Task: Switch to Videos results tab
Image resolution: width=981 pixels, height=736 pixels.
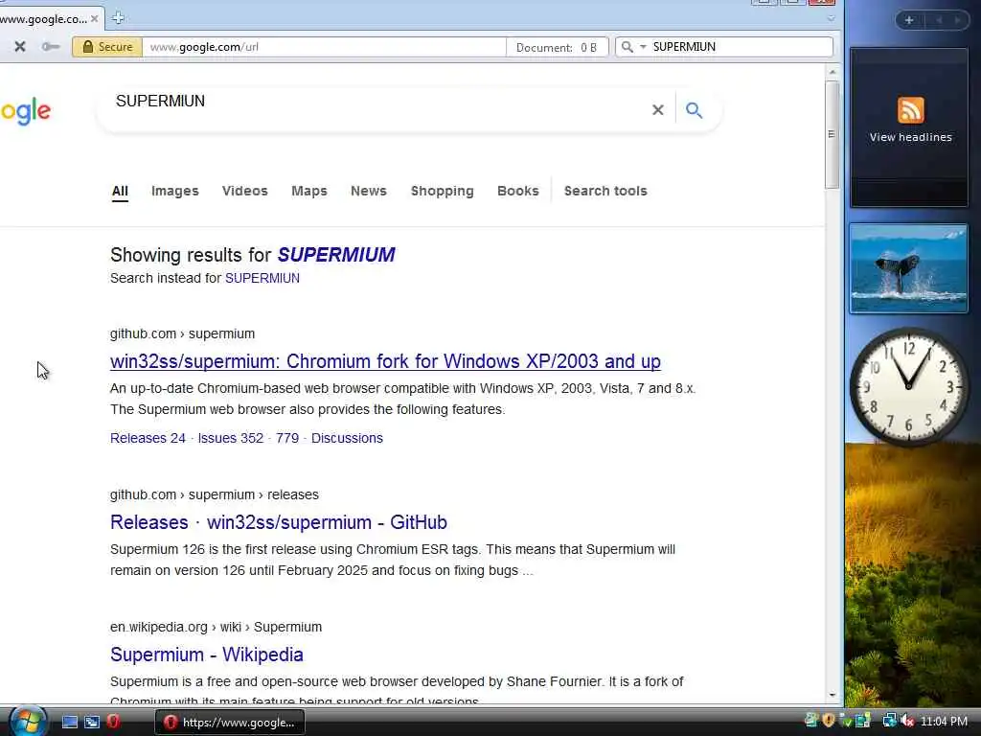Action: pos(244,191)
